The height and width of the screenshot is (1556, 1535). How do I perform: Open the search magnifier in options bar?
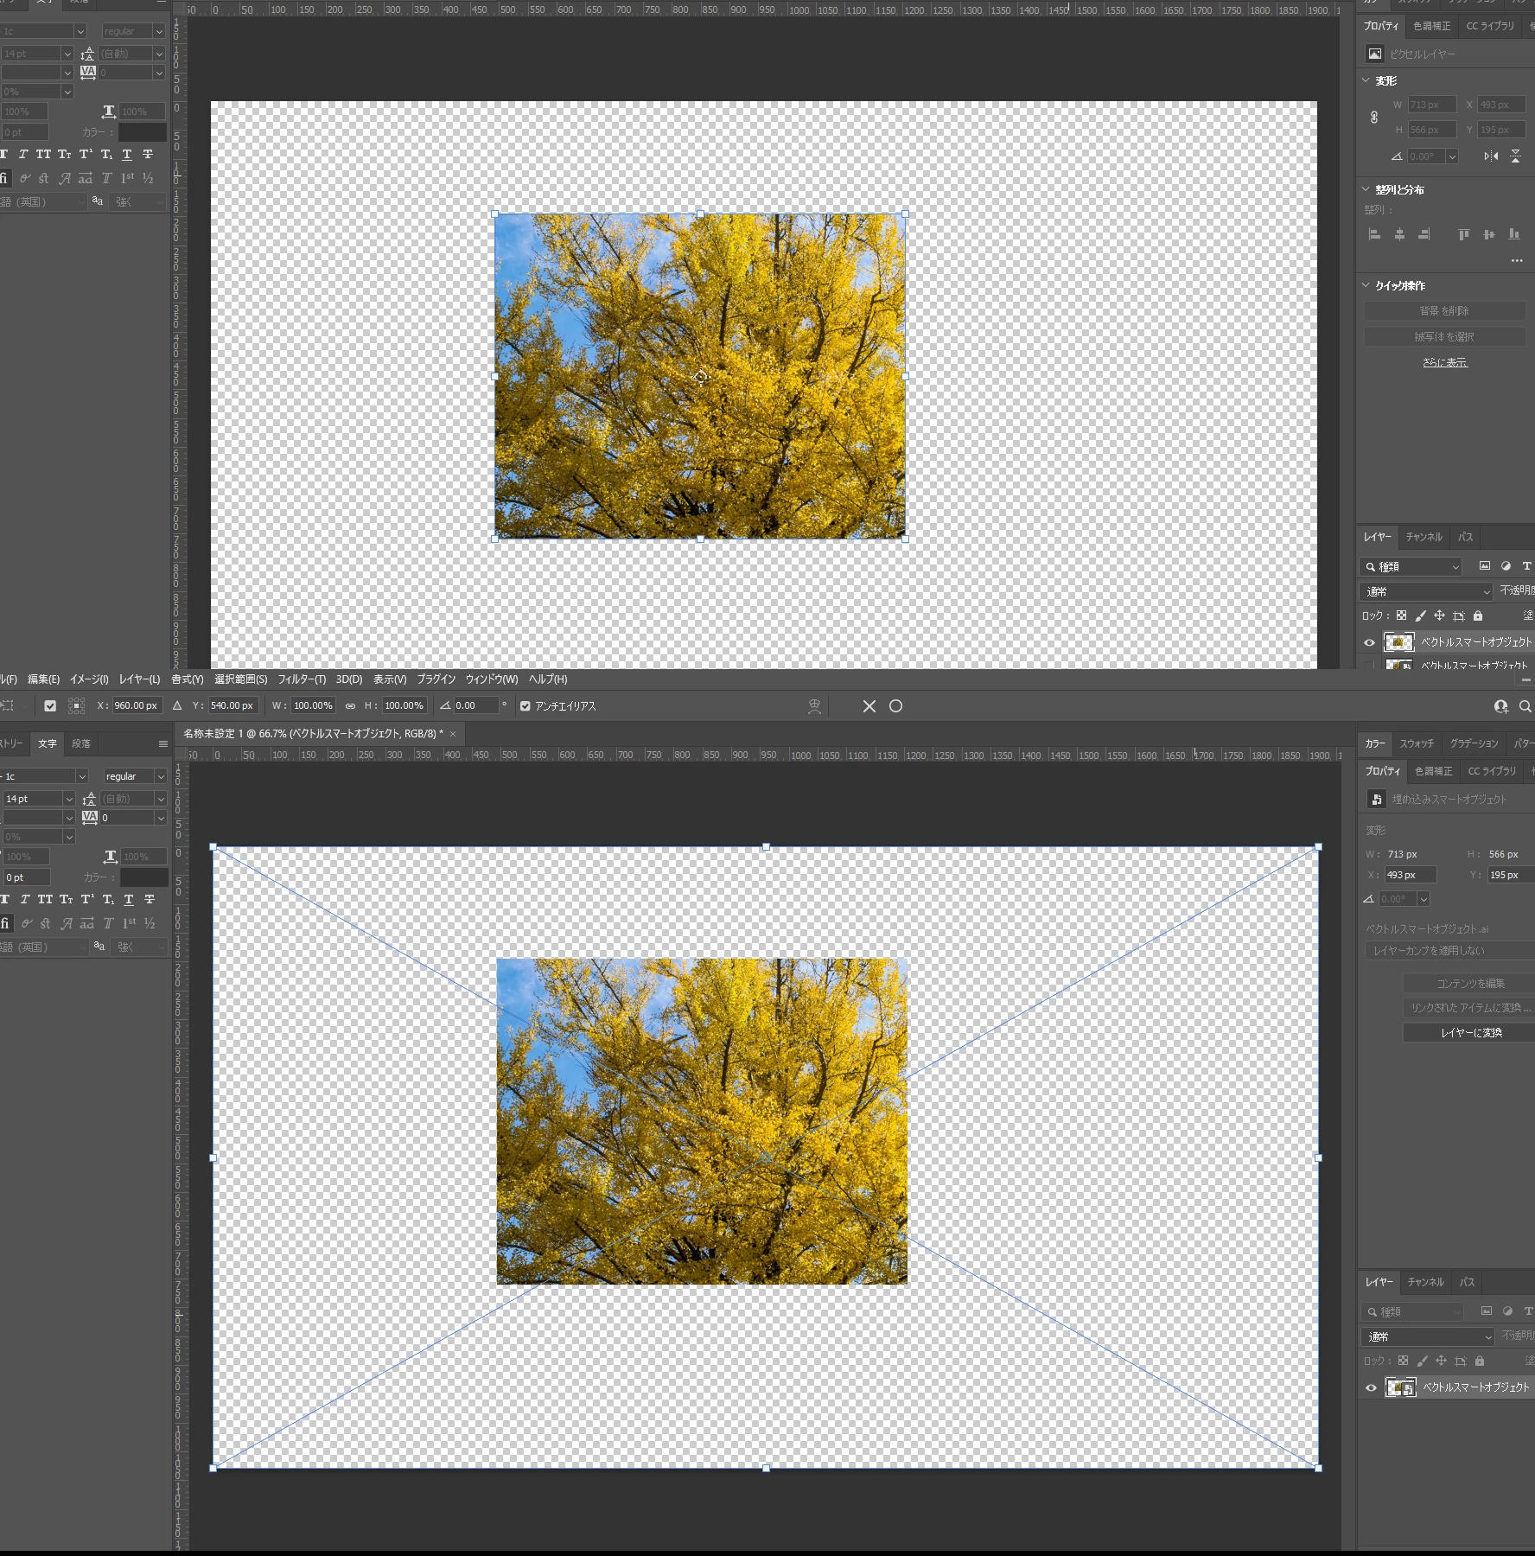[x=1525, y=706]
